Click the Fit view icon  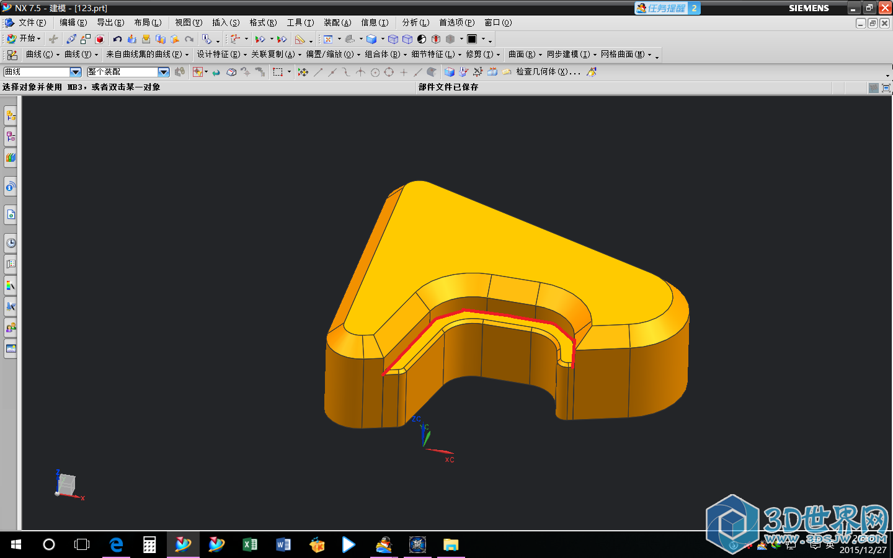point(328,39)
